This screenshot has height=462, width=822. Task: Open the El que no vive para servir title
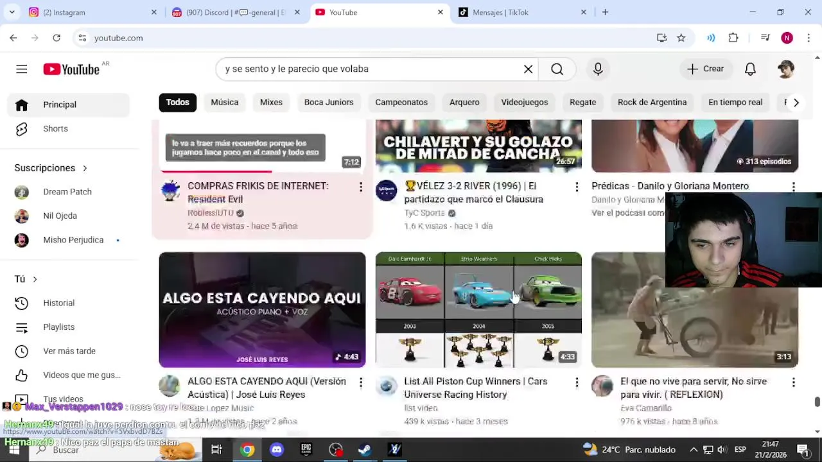694,388
